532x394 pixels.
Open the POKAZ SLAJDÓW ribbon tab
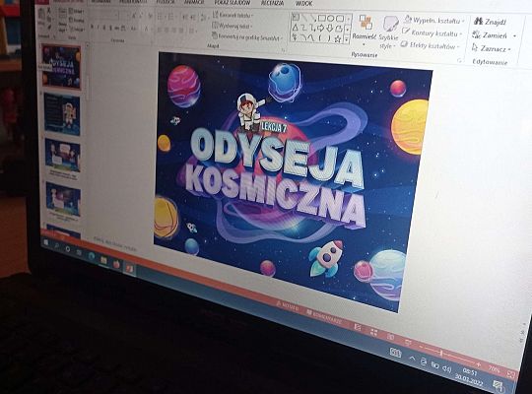pyautogui.click(x=233, y=3)
